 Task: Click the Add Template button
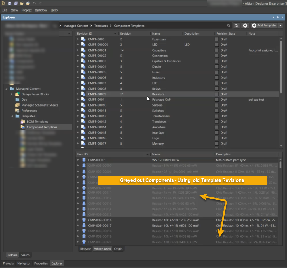(x=264, y=26)
